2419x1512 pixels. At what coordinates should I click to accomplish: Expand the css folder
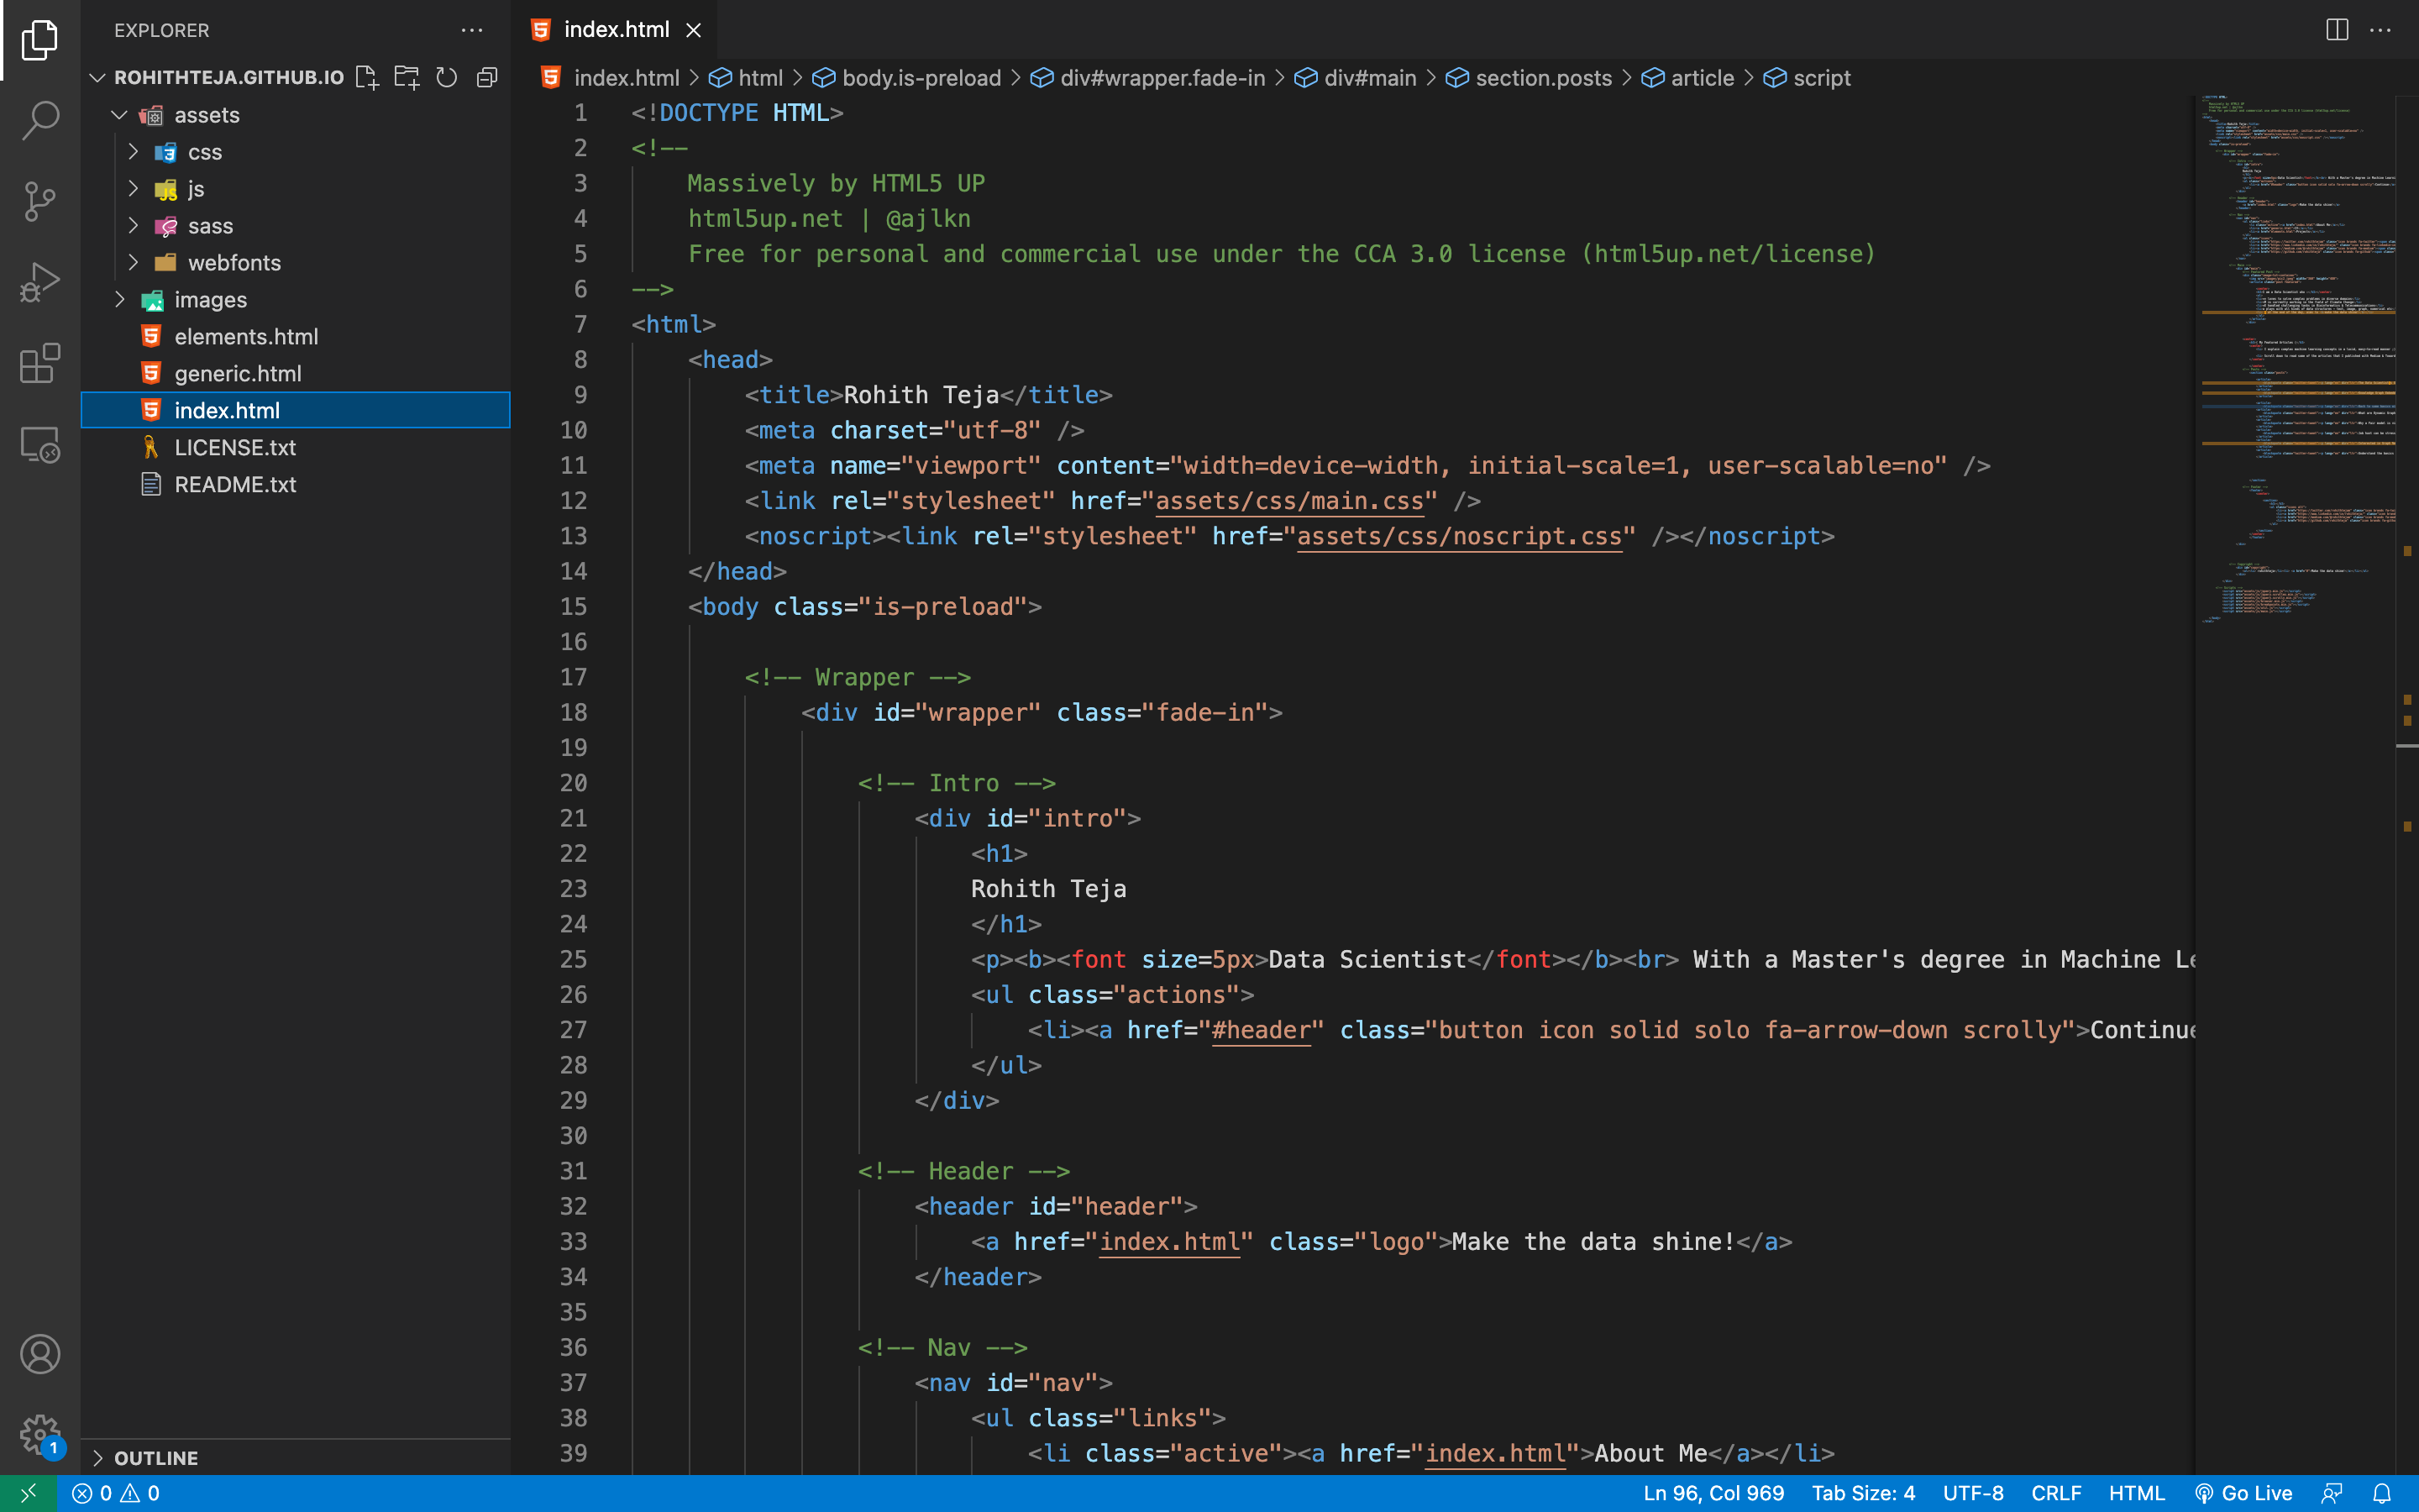click(204, 152)
